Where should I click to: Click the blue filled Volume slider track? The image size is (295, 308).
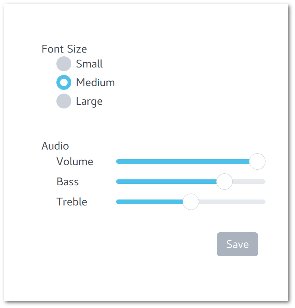tap(183, 161)
